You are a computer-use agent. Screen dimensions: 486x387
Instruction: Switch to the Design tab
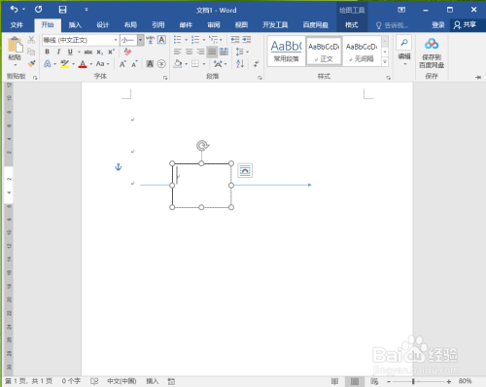pos(103,24)
